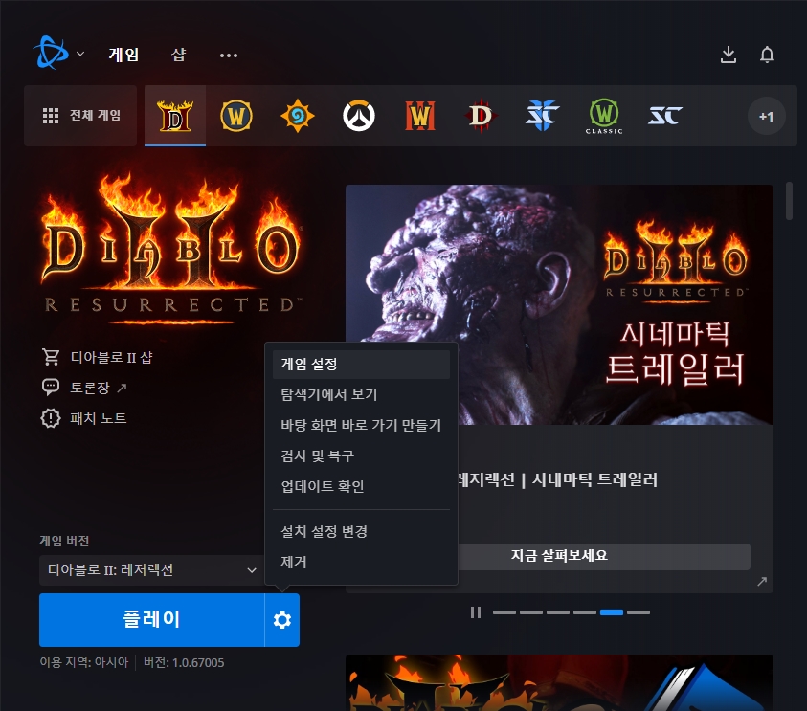Select the Warcraft III game icon
807x711 pixels.
pos(420,116)
